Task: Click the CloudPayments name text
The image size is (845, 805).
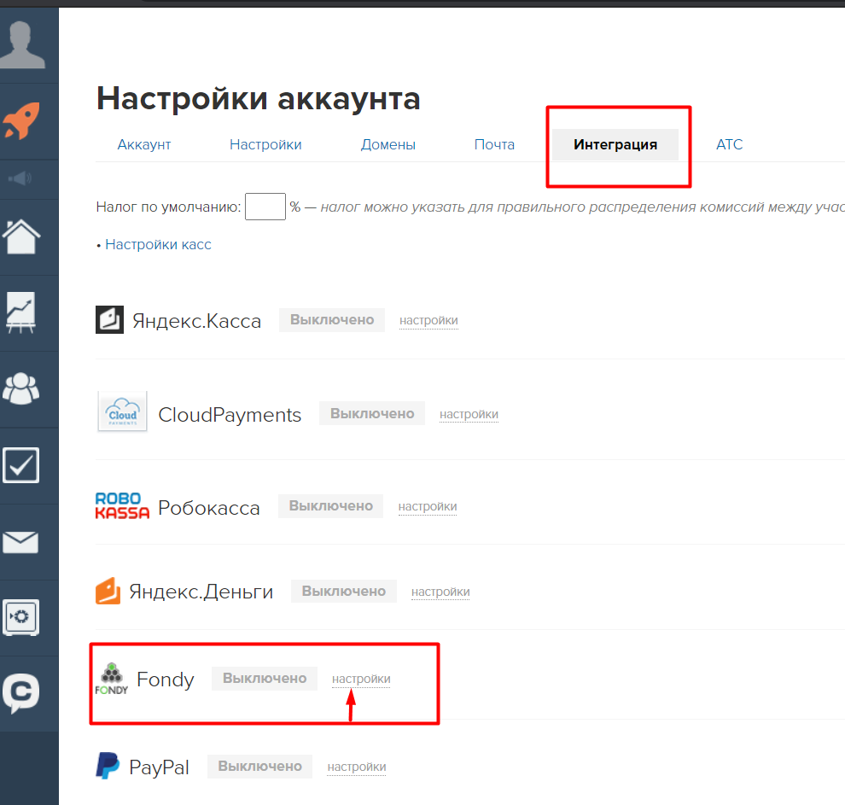Action: click(x=230, y=415)
